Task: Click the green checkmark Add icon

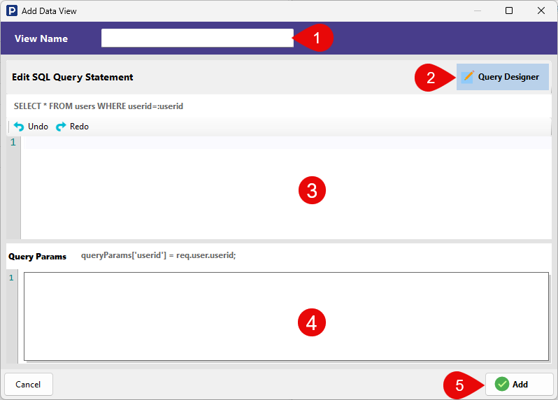Action: point(502,384)
